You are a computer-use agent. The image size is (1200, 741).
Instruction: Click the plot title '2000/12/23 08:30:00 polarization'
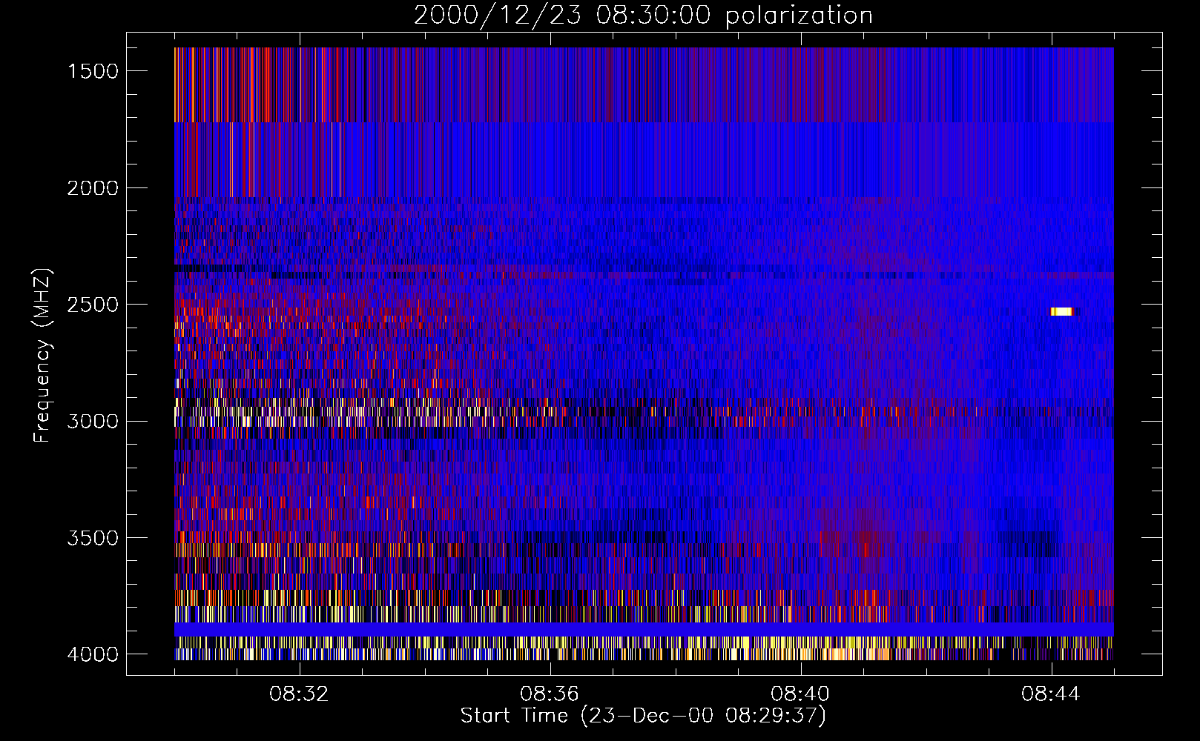(643, 16)
